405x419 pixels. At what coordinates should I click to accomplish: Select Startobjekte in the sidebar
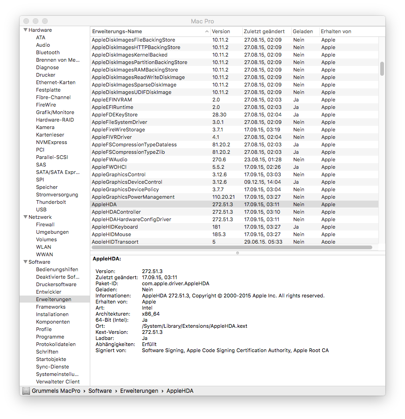[51, 359]
